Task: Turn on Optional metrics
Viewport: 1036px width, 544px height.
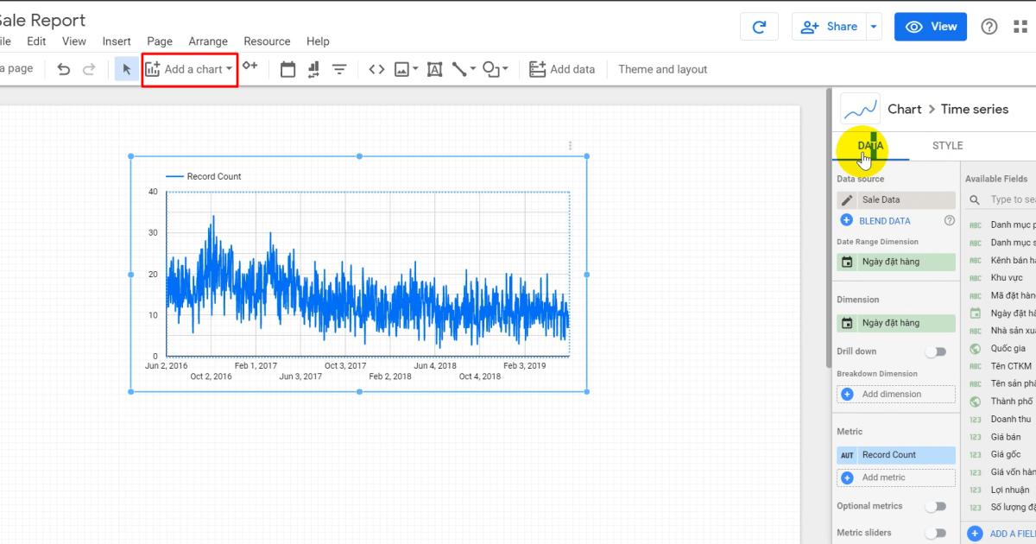Action: 935,506
